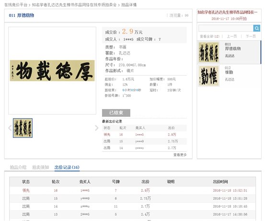Click bidder y***9 in bid table
Image resolution: width=265 pixels, height=221 pixels.
pos(85,199)
